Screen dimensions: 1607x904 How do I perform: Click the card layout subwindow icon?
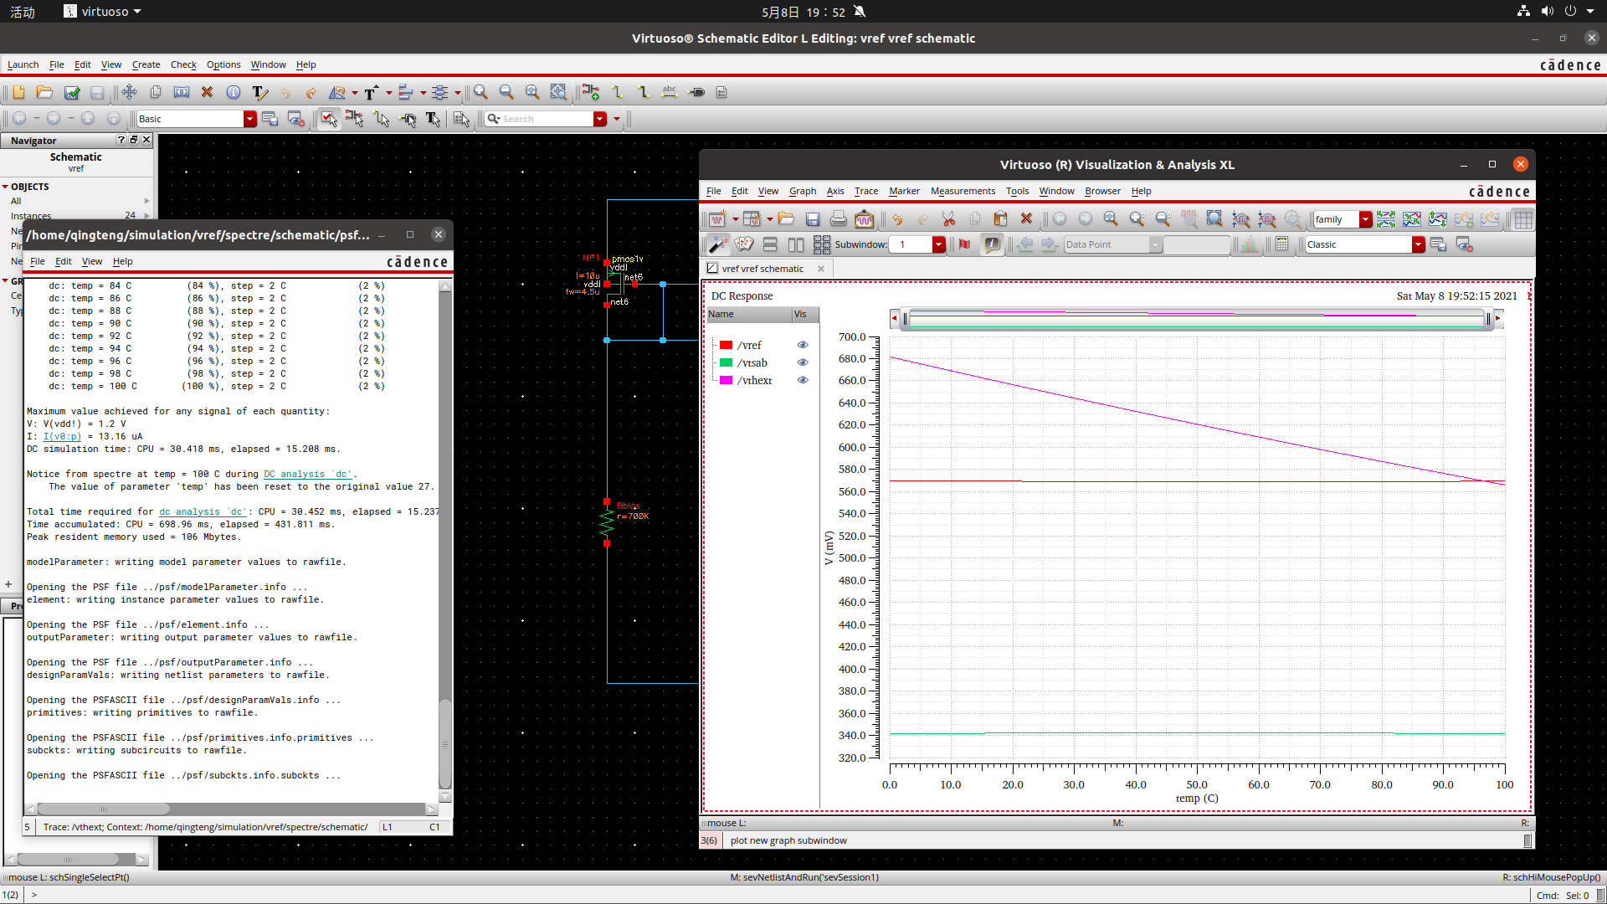(745, 244)
